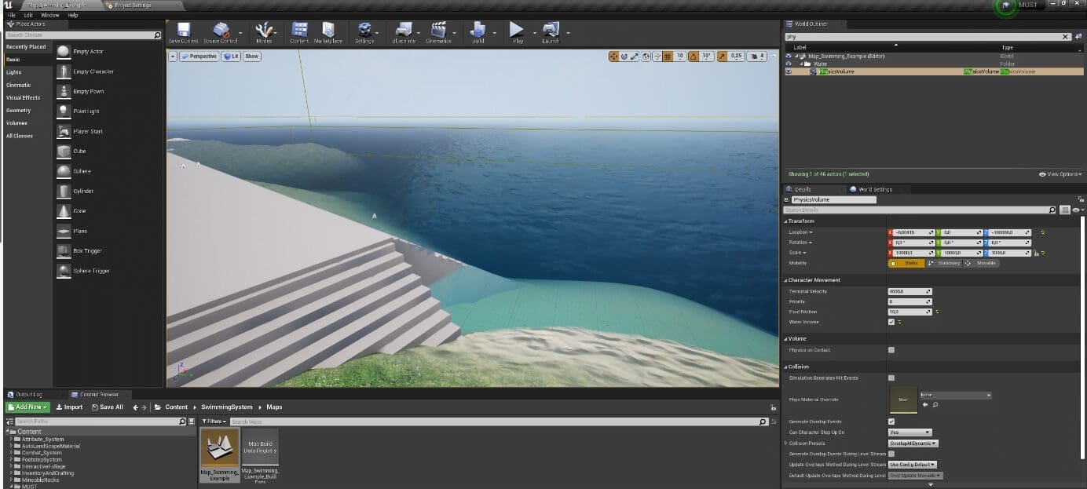Open Cinematics from the main toolbar
The width and height of the screenshot is (1087, 489).
[438, 30]
